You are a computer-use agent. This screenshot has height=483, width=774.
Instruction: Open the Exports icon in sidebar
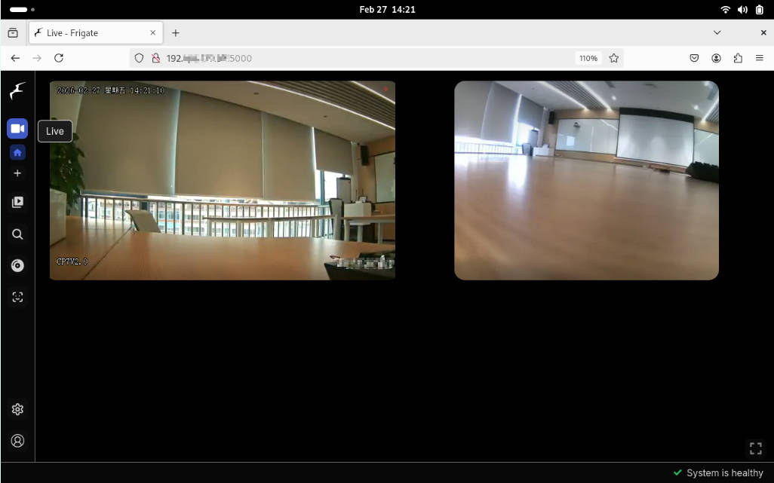(x=17, y=266)
